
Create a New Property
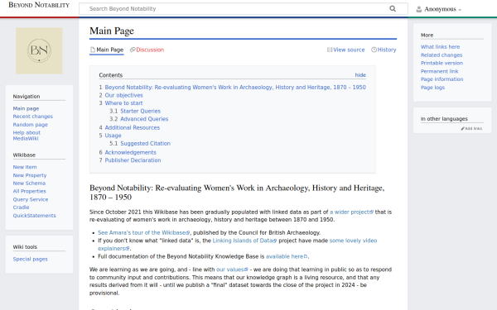tap(30, 175)
